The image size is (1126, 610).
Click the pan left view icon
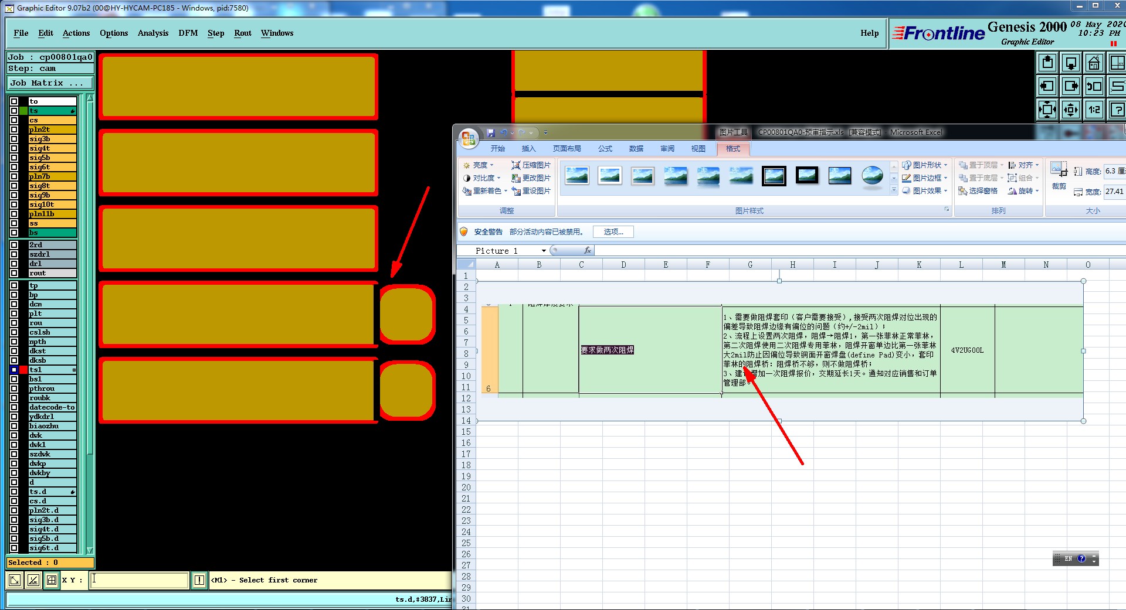pos(1047,86)
